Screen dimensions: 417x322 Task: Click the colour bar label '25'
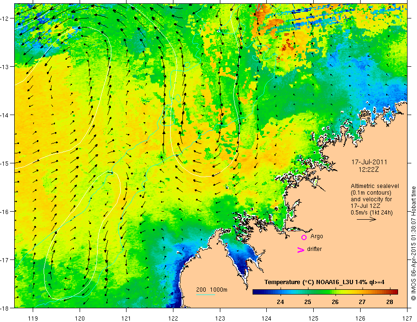point(308,302)
